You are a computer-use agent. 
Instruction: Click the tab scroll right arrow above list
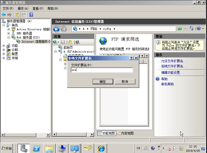coord(147,56)
